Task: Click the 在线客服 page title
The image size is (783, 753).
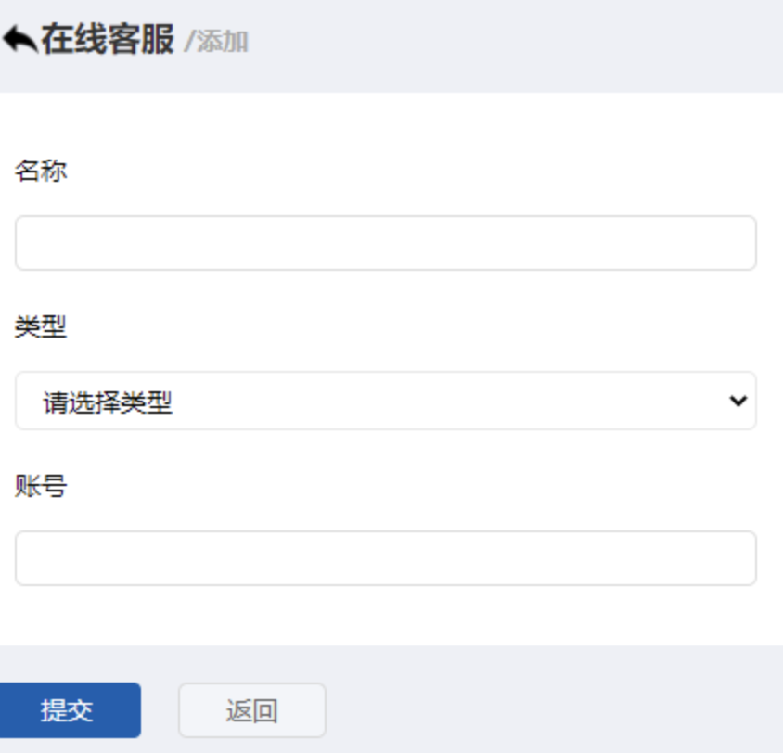Action: pyautogui.click(x=108, y=40)
